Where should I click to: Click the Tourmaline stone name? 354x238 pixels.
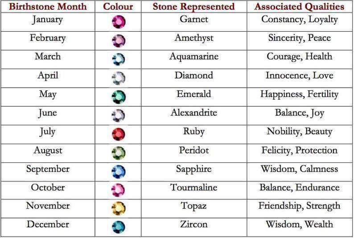coord(193,187)
